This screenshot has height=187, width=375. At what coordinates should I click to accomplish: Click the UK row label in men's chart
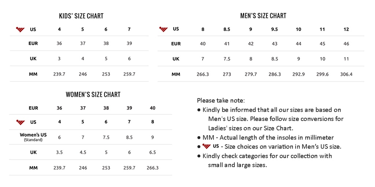tap(176, 59)
